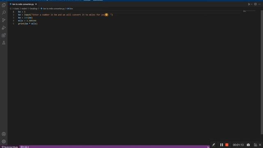263x148 pixels.
Task: Click 'km = int(km)' code line
Action: (x=25, y=18)
